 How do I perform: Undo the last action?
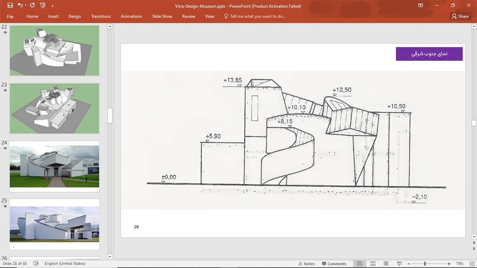(x=20, y=5)
